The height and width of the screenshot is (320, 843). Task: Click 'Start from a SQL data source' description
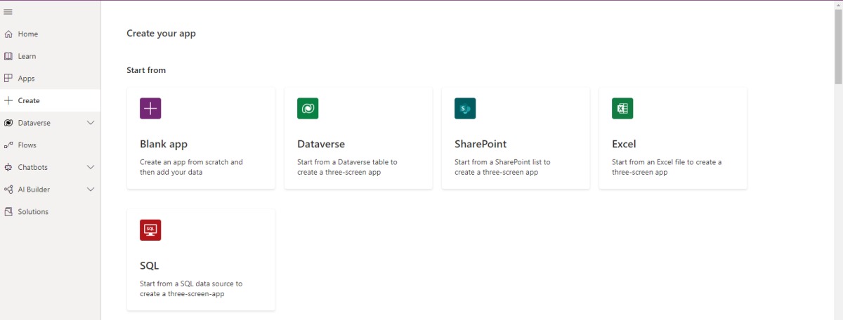(191, 289)
